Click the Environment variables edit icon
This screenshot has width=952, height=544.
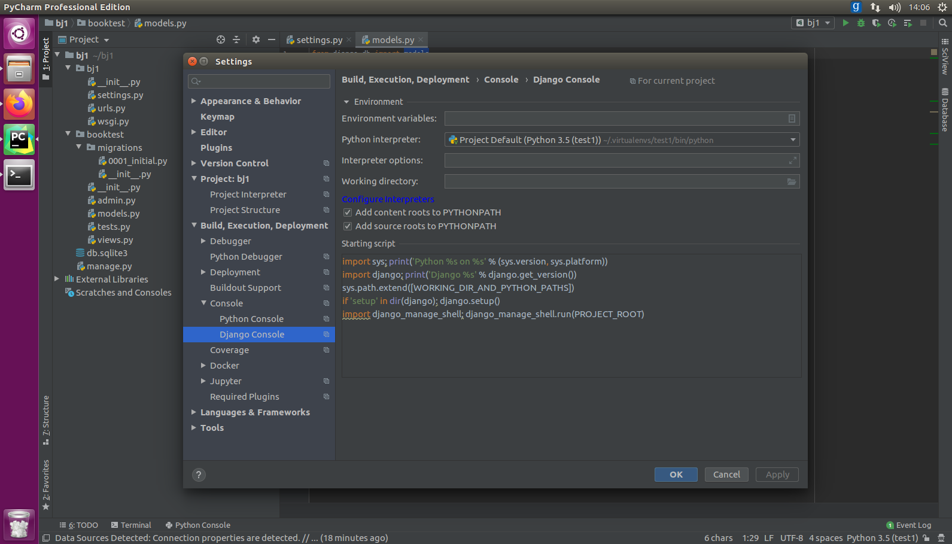792,118
